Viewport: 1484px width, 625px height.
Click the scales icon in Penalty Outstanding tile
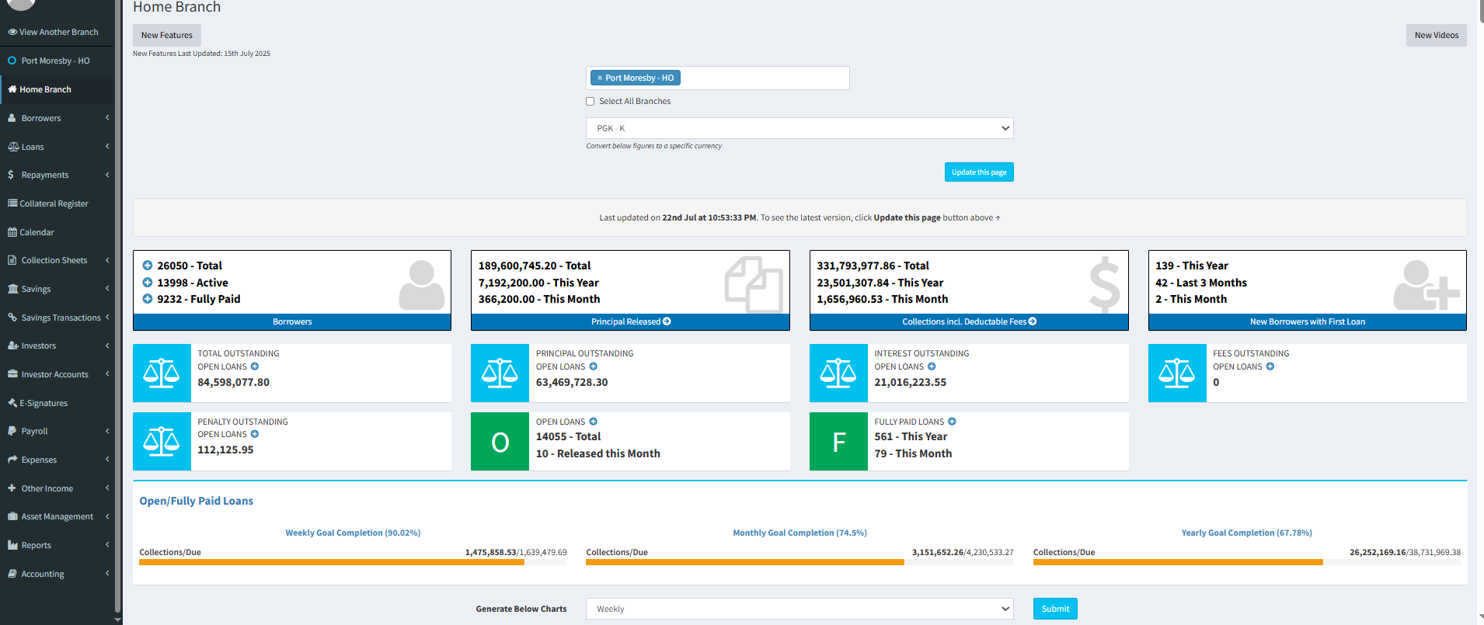pos(162,441)
